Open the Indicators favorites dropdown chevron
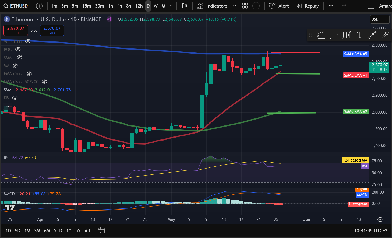This screenshot has height=238, width=392. pyautogui.click(x=234, y=6)
